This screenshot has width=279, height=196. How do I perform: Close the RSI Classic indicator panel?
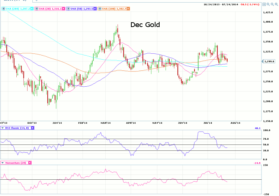coord(32,128)
